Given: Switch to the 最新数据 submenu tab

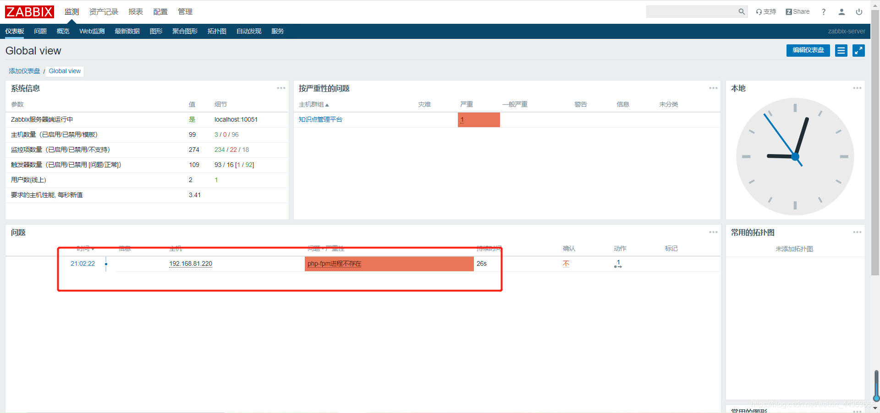Looking at the screenshot, I should (x=127, y=31).
